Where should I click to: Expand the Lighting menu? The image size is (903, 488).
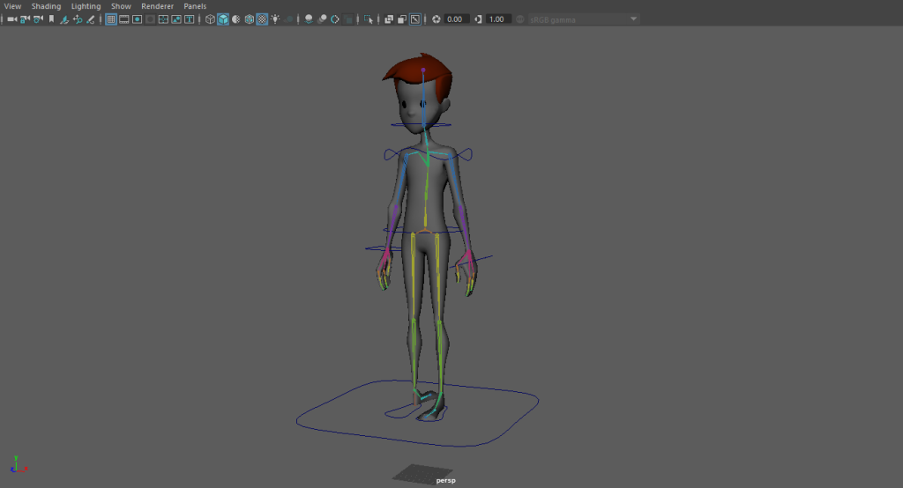(x=86, y=6)
